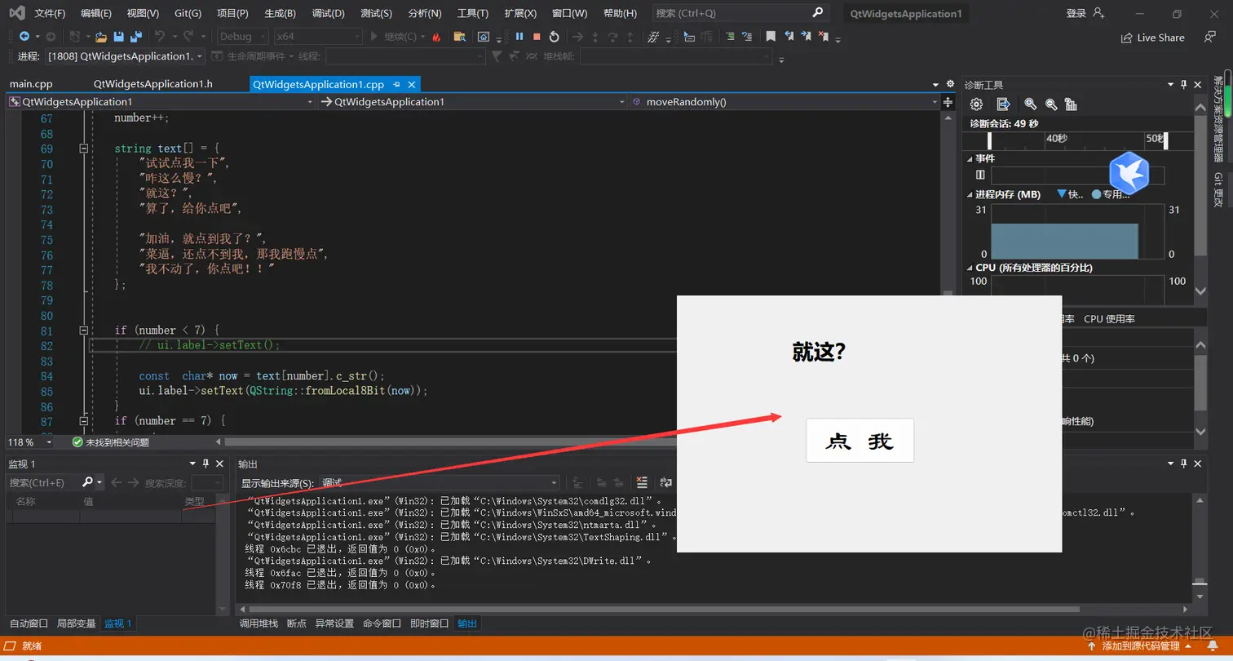Click the 登录 sign-in link

1076,13
